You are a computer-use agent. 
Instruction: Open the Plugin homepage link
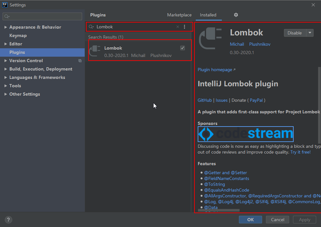[215, 70]
